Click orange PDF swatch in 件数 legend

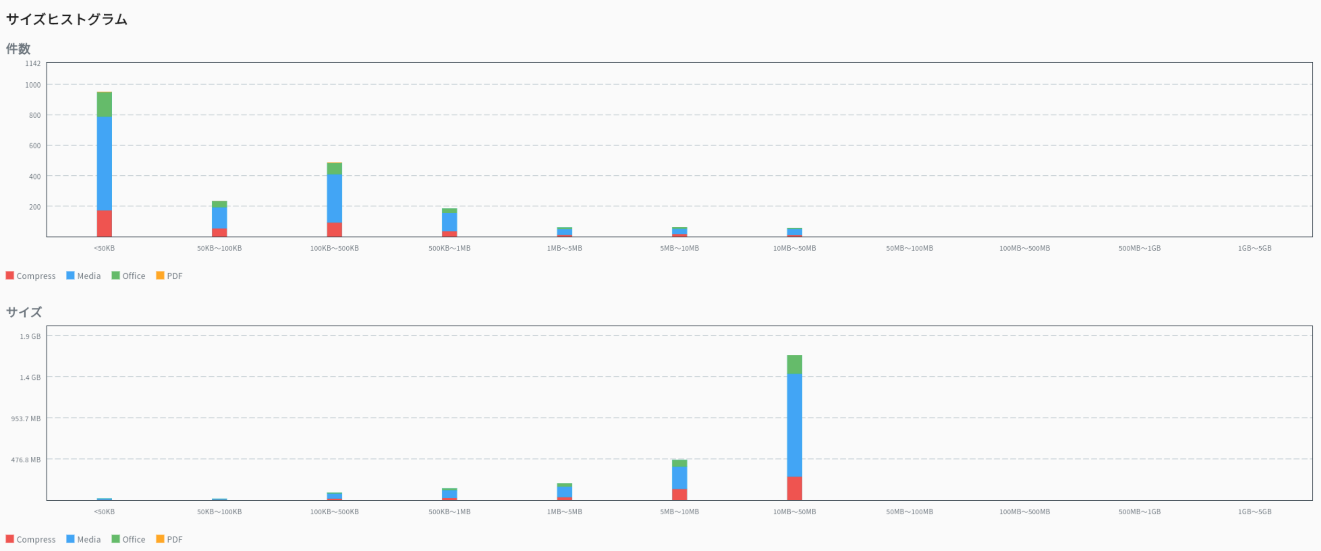click(x=160, y=275)
